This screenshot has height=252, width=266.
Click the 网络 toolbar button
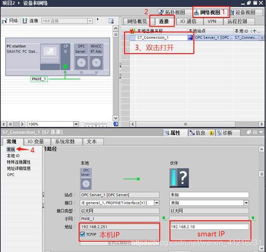[x=10, y=21]
